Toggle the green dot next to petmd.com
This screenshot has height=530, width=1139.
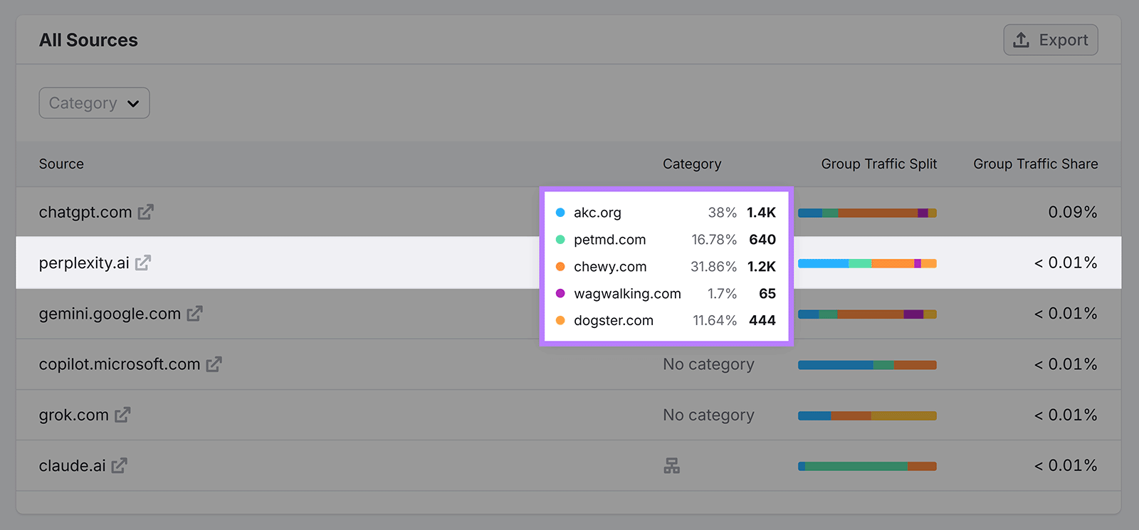click(x=560, y=240)
